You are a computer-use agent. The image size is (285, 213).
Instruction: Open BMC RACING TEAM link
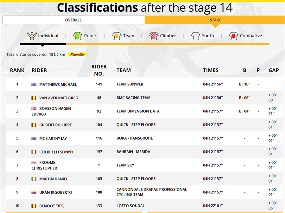point(133,98)
